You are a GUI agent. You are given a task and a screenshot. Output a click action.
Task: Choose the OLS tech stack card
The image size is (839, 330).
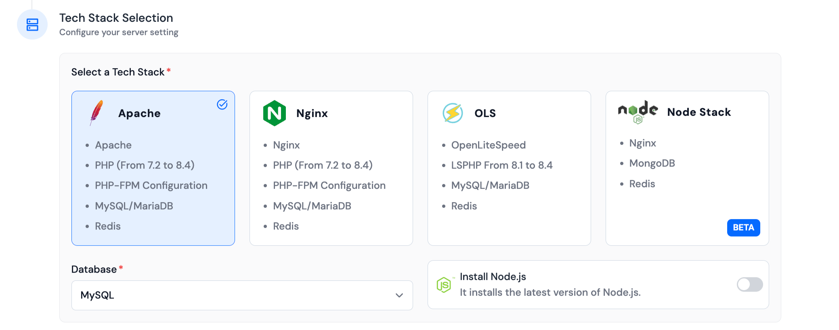(x=509, y=168)
